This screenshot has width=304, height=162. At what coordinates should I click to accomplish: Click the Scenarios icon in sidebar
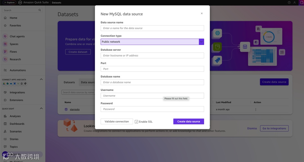[x=5, y=131]
